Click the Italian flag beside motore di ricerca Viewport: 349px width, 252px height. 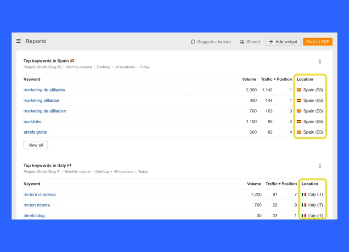coord(304,195)
